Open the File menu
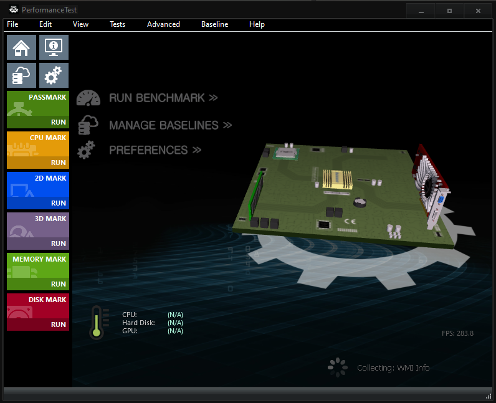 (12, 24)
